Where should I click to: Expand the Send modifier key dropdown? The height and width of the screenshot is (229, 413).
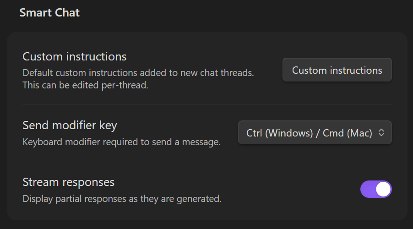315,133
